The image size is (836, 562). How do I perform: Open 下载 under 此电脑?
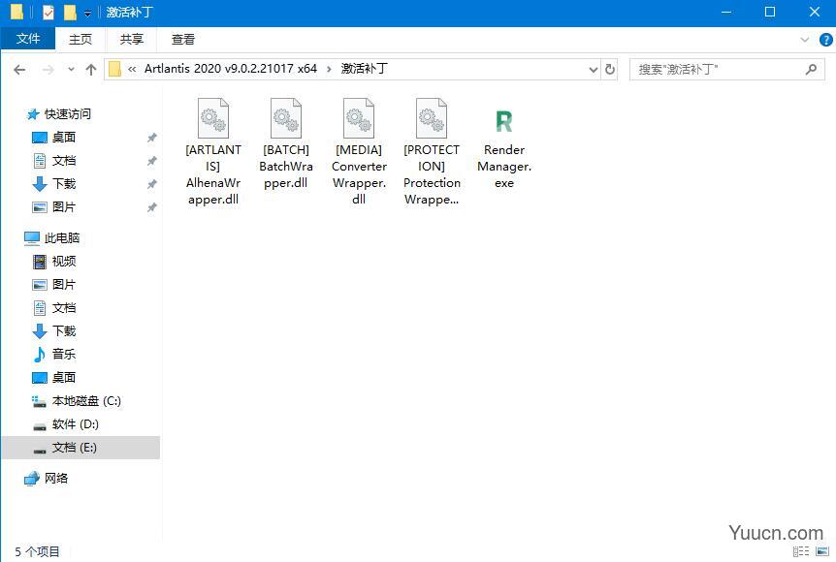pyautogui.click(x=64, y=331)
